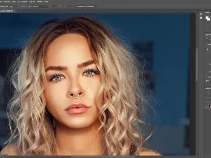This screenshot has width=211, height=158.
Task: Click the weiche Kante input field
Action: point(13,6)
